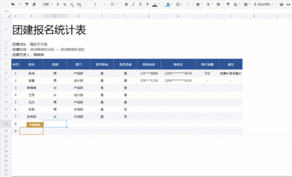This screenshot has width=292, height=177.
Task: Toggle italic formatting
Action: coord(133,4)
